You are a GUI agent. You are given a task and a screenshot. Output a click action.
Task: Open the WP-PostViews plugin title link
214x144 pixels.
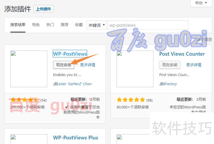click(70, 54)
